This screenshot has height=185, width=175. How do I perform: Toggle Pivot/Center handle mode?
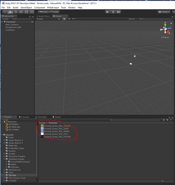point(43,12)
